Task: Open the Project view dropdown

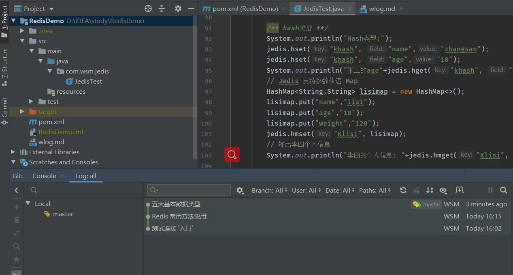Action: [x=34, y=8]
